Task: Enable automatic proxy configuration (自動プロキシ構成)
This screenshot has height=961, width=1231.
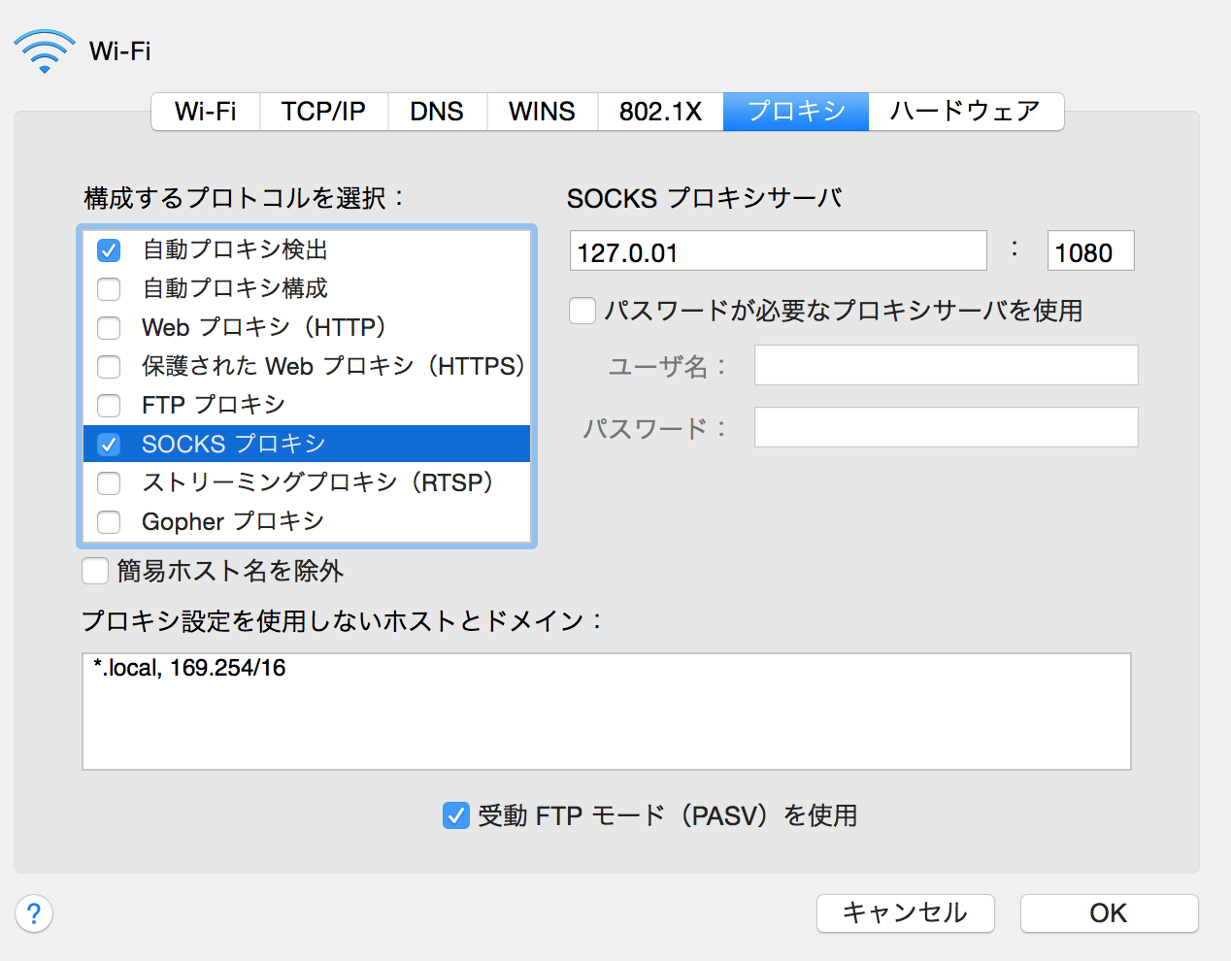Action: point(108,288)
